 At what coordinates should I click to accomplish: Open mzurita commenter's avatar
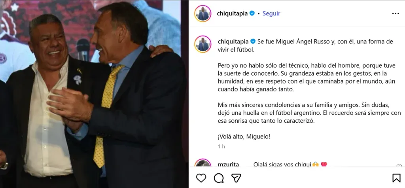click(203, 163)
